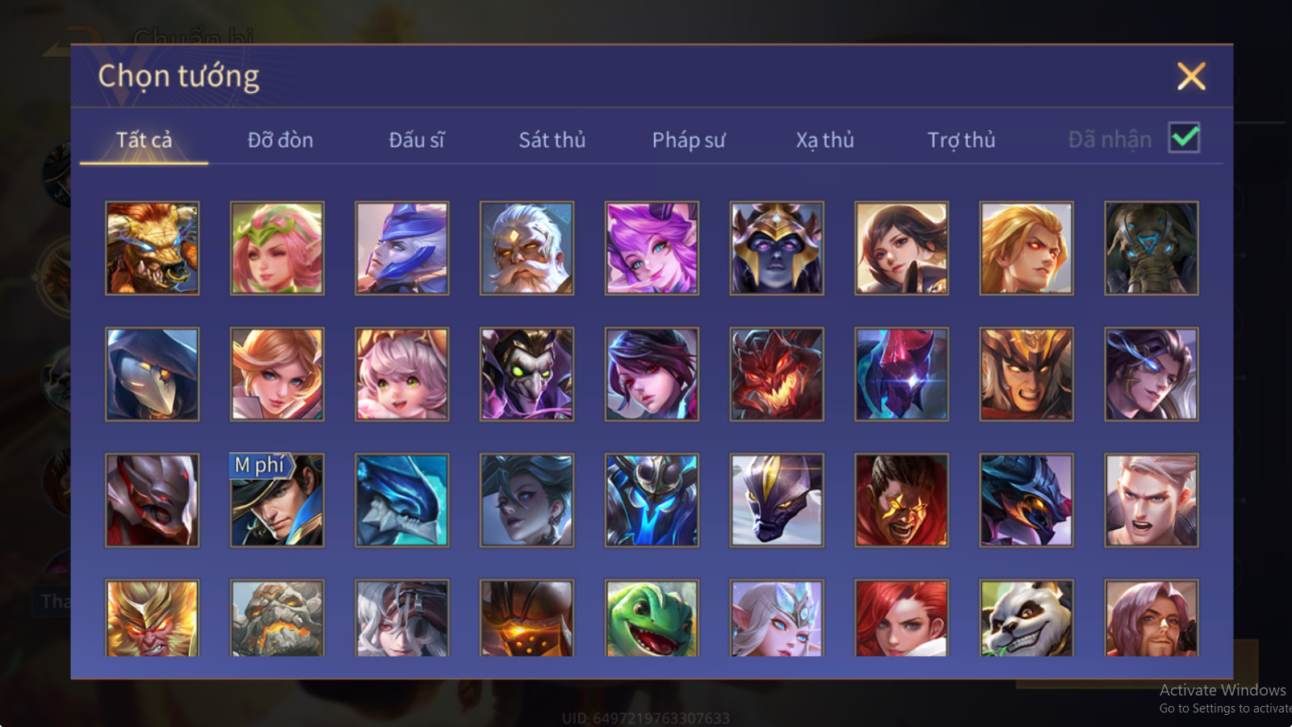This screenshot has width=1292, height=727.
Task: Select the green chameleon hero portrait
Action: [x=652, y=618]
